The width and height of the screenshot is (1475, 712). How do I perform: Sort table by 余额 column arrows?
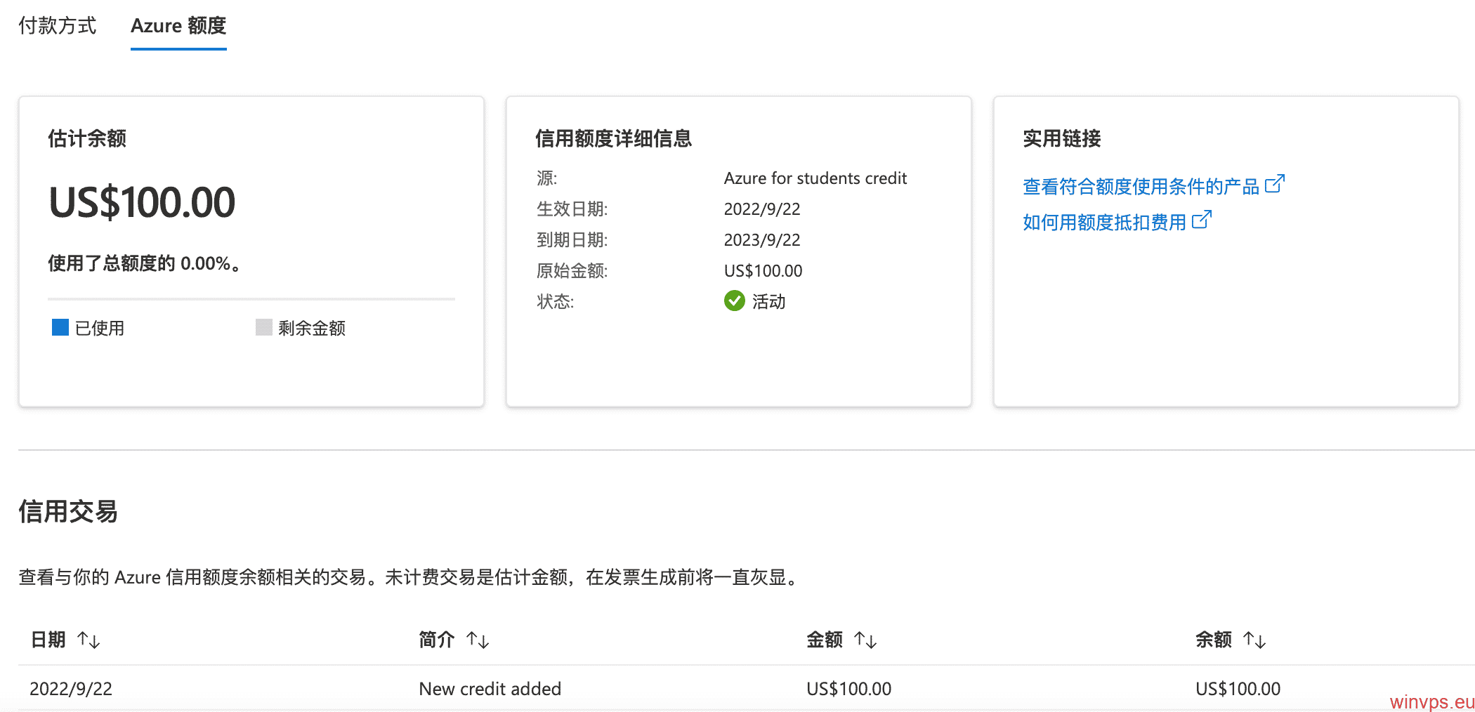click(1254, 640)
